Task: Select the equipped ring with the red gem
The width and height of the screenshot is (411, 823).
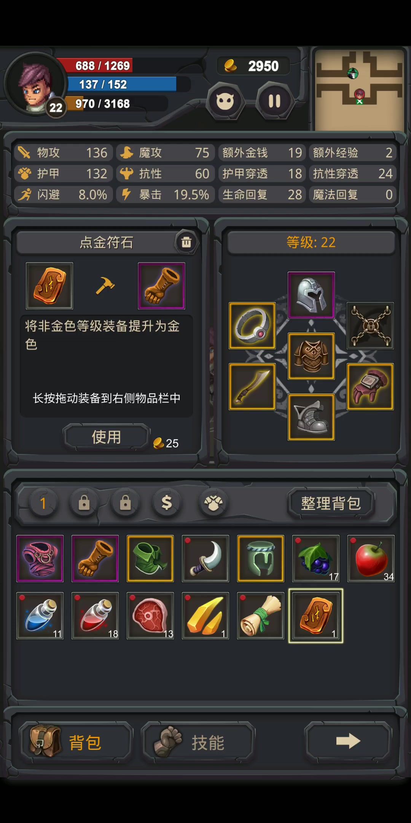Action: click(x=252, y=326)
